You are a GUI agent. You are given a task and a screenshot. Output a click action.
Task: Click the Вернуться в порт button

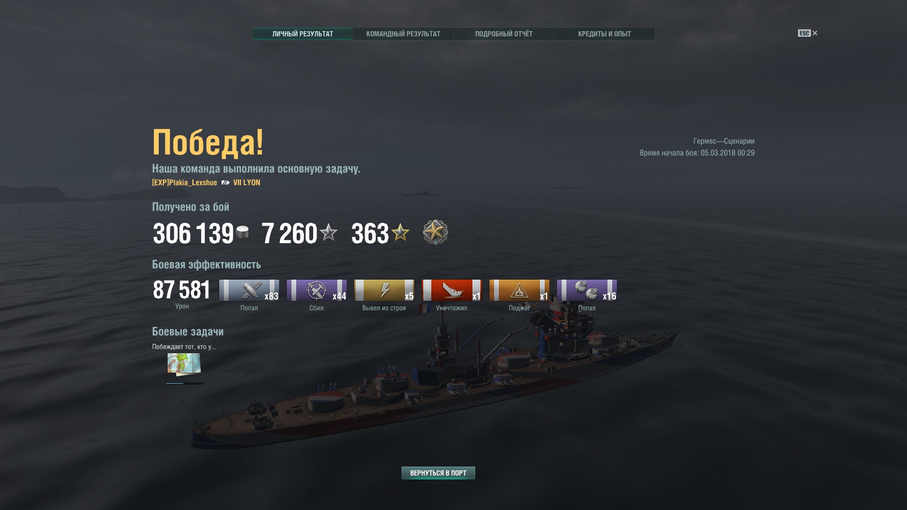tap(438, 473)
